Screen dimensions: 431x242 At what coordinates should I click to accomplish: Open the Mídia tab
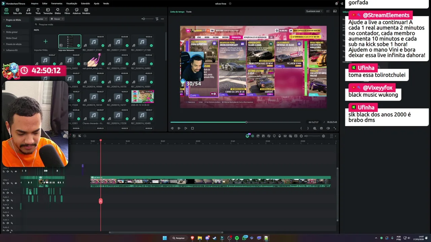point(6,11)
